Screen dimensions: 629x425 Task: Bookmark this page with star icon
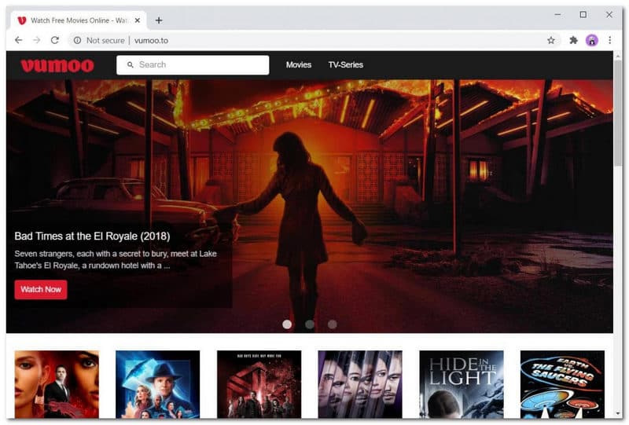tap(551, 40)
